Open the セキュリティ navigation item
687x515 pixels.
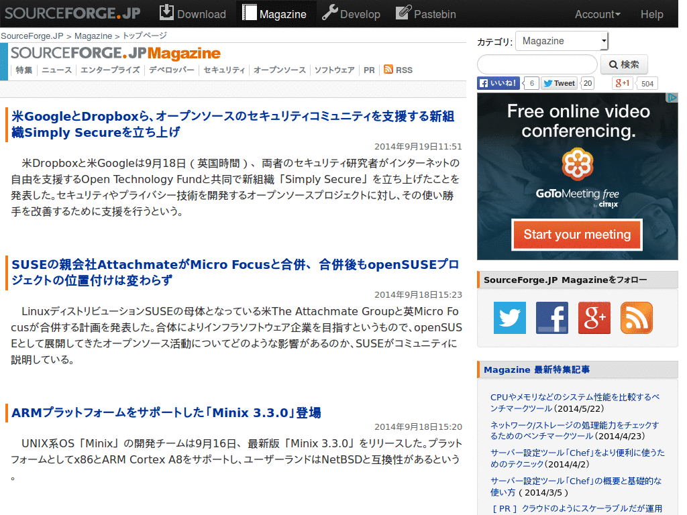tap(224, 70)
